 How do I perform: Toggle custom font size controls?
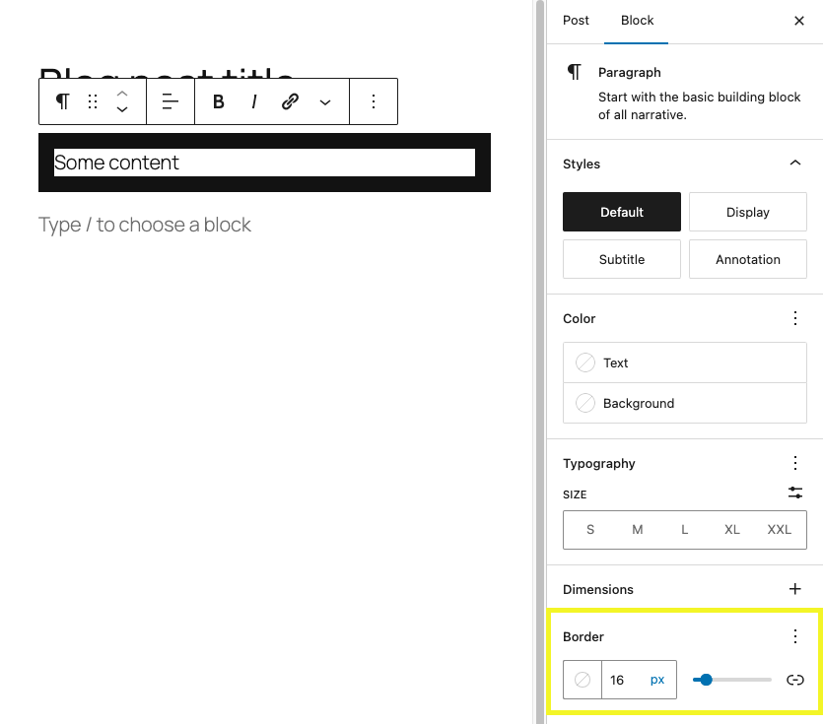point(794,493)
